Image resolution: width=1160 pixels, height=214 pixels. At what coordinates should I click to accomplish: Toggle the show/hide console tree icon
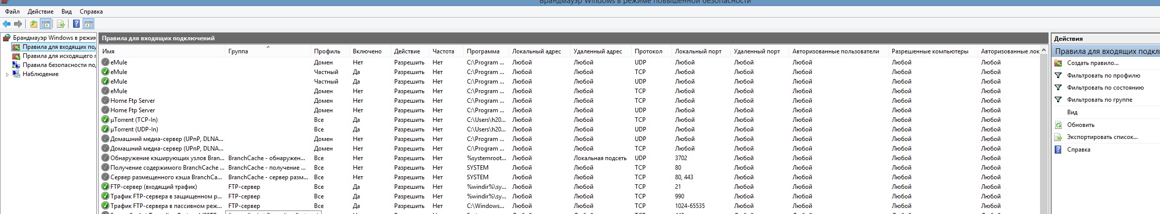pyautogui.click(x=46, y=24)
